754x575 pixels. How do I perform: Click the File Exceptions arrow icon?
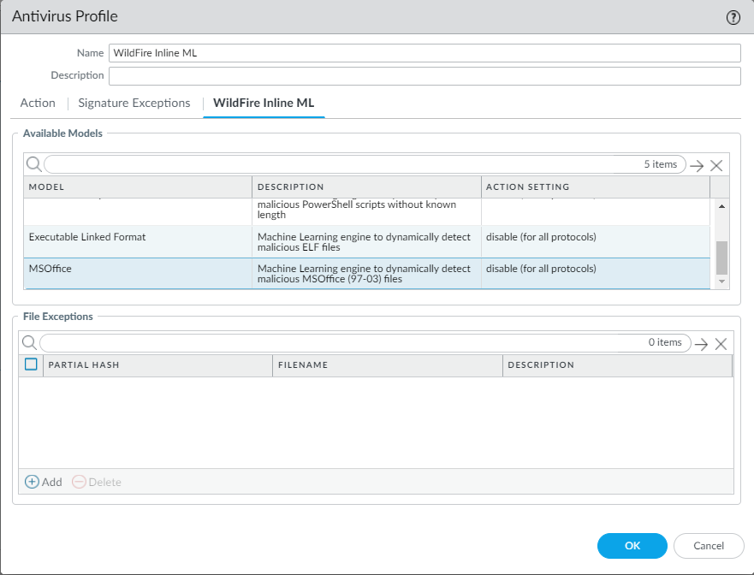701,343
